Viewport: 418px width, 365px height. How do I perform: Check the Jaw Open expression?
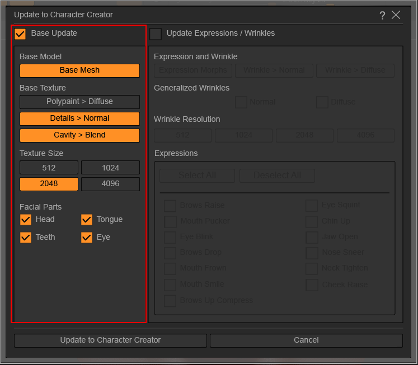click(x=312, y=237)
